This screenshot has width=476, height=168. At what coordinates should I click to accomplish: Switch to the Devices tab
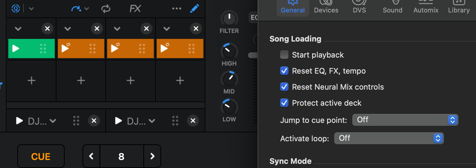click(x=326, y=7)
